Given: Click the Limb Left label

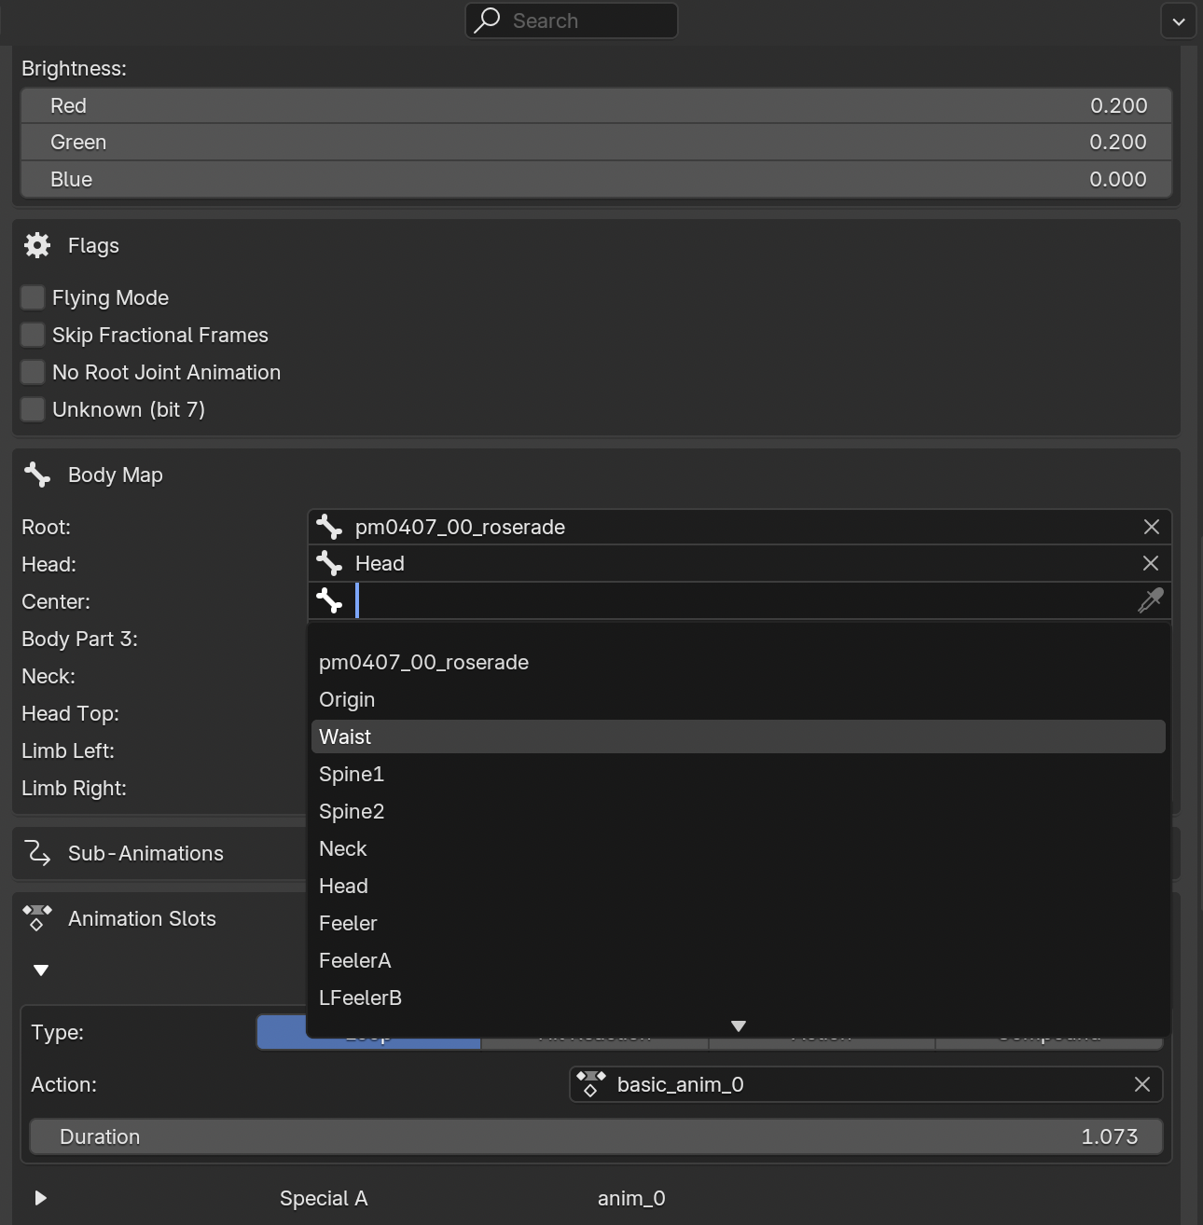Looking at the screenshot, I should click(68, 750).
